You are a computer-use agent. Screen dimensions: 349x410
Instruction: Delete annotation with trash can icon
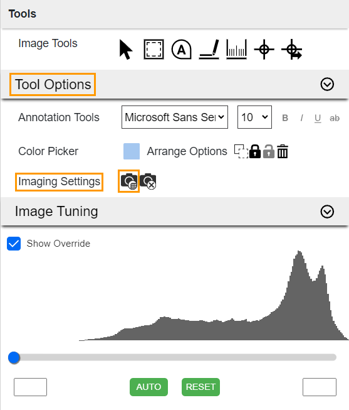(283, 151)
